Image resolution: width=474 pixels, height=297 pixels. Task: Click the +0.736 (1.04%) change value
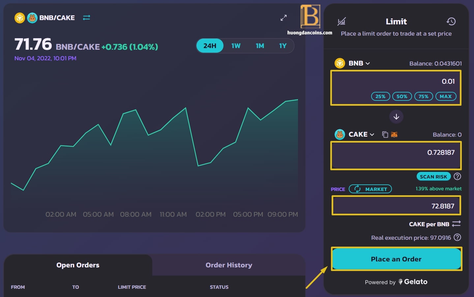(x=130, y=47)
